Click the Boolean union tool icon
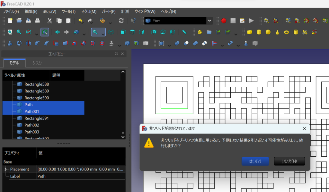 195,43
